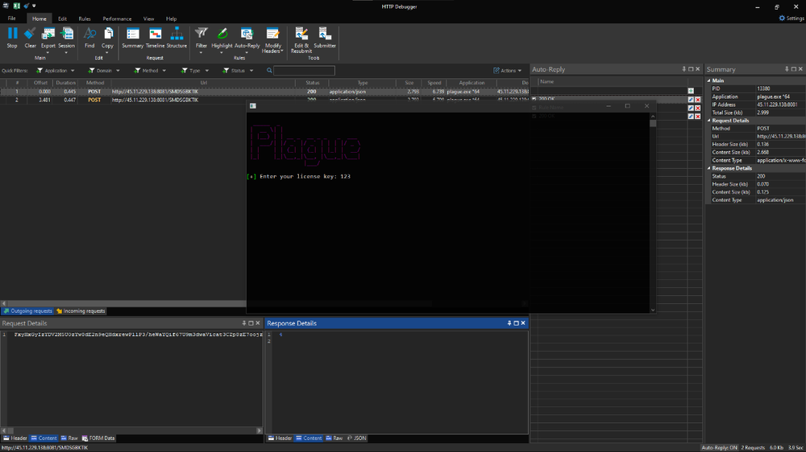806x452 pixels.
Task: Show the JSON tab in Response Details
Action: pyautogui.click(x=357, y=438)
